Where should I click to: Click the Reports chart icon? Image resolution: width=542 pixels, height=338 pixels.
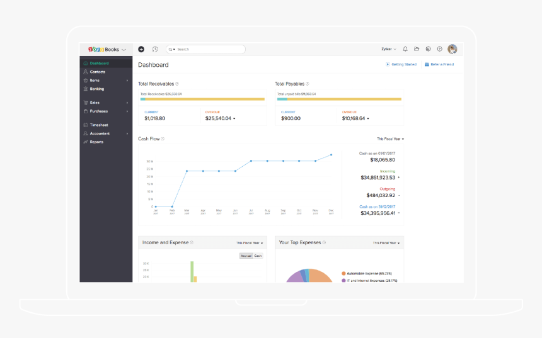click(85, 142)
